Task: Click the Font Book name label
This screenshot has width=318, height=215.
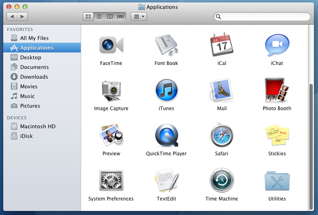Action: 166,63
